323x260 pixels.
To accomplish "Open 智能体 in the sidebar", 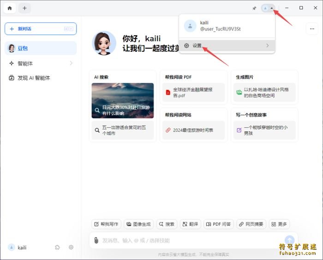I will pos(41,63).
